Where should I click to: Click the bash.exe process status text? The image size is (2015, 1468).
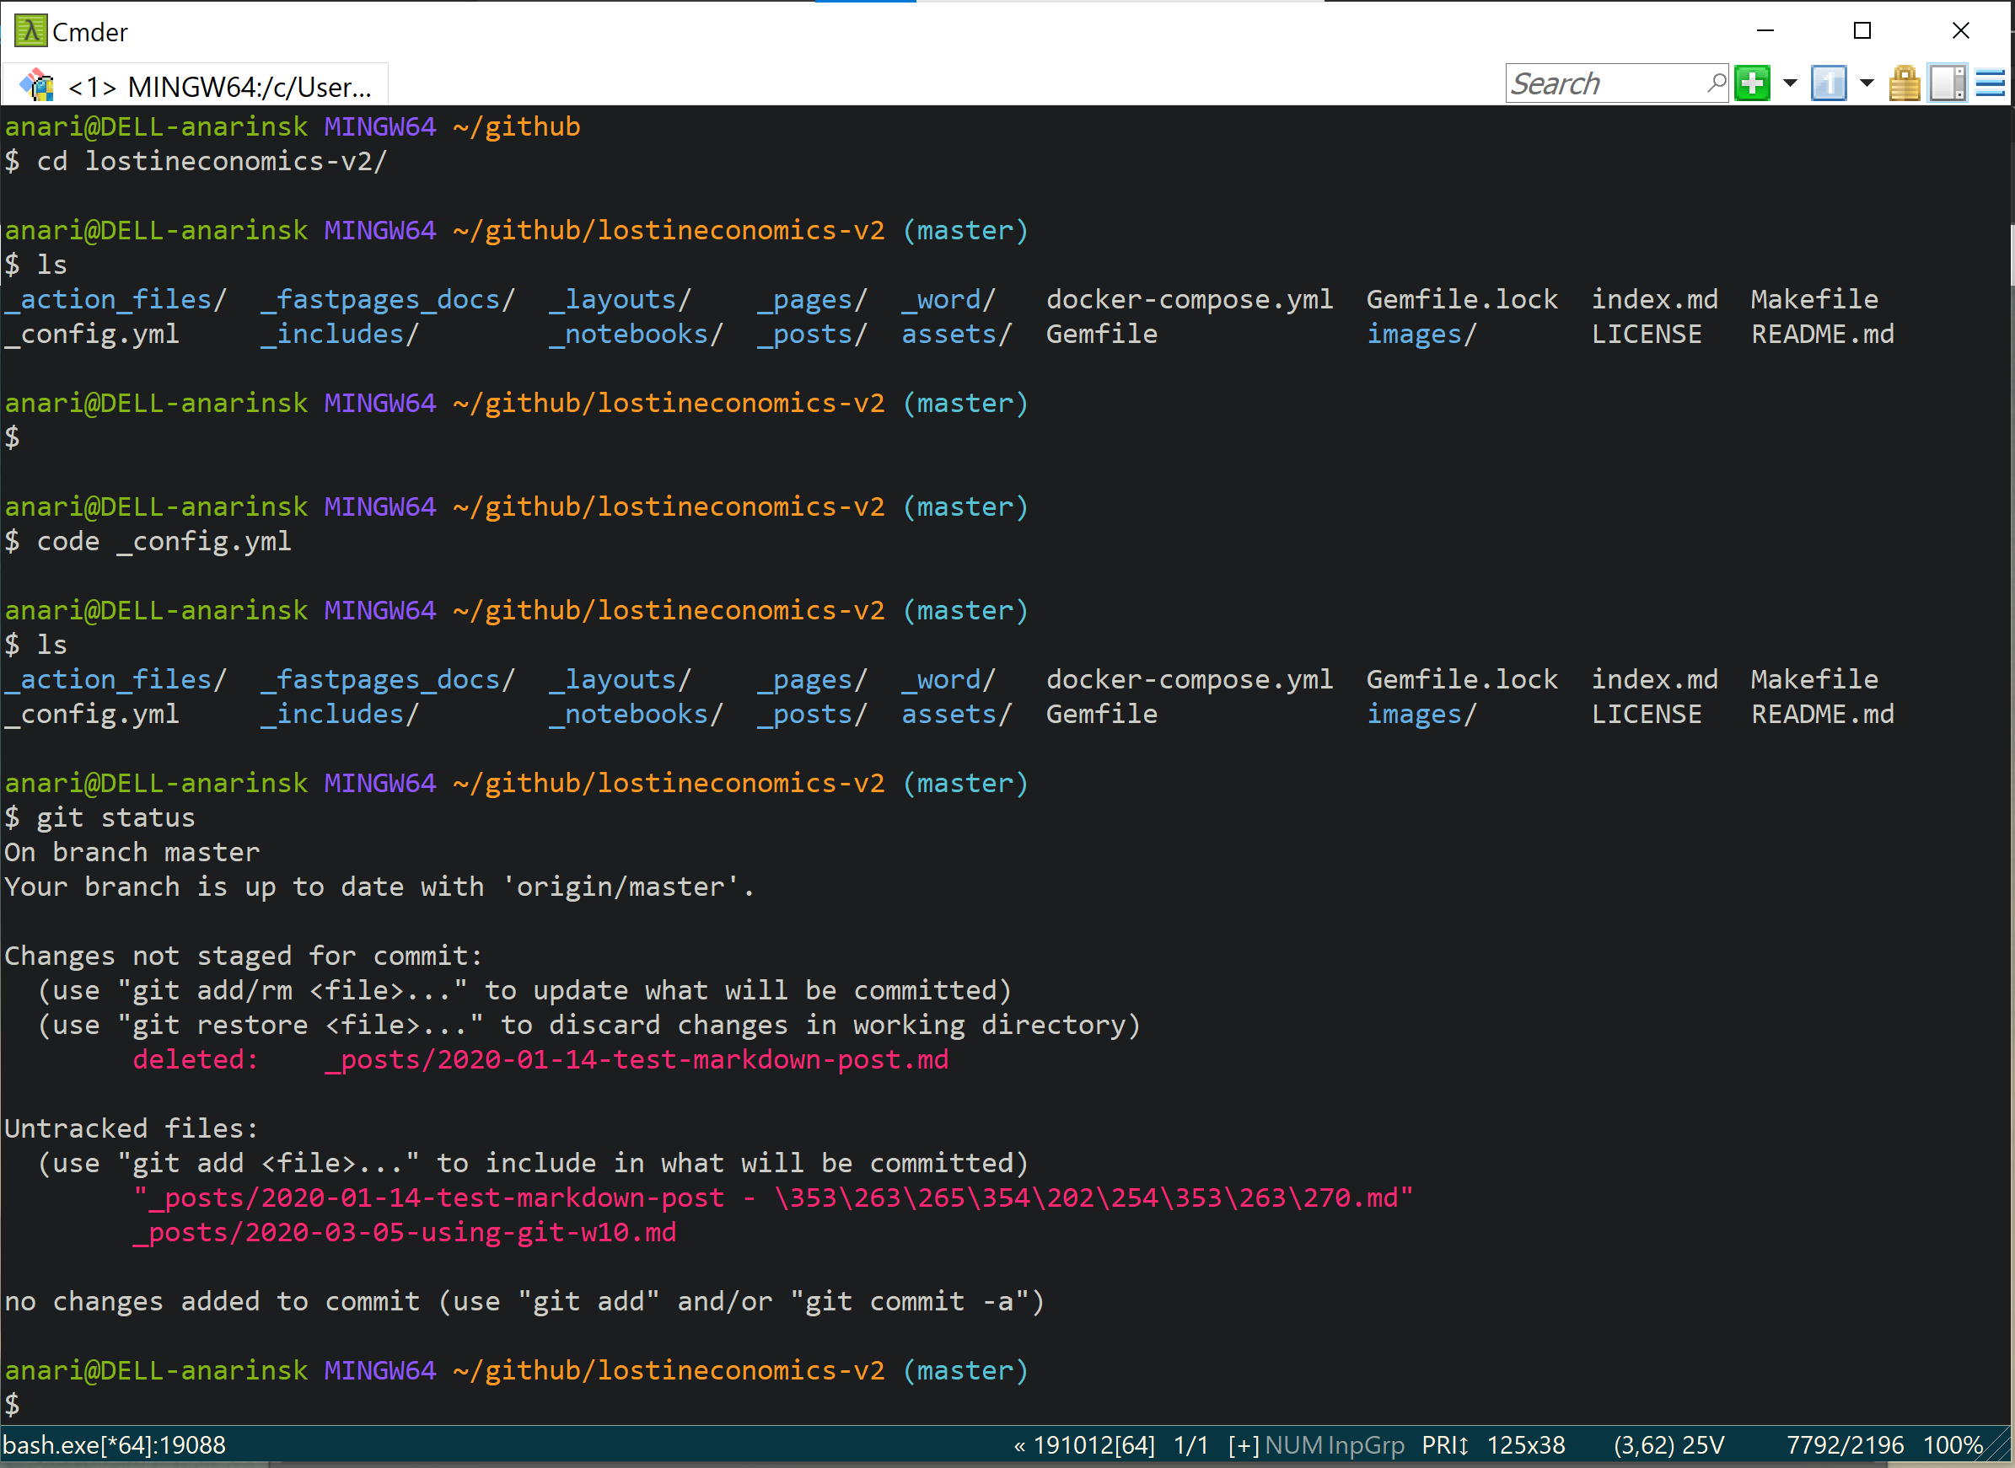coord(116,1446)
